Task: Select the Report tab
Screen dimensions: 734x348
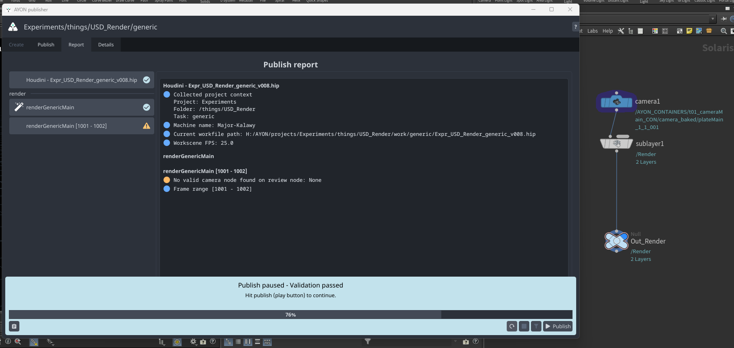Action: [x=76, y=45]
